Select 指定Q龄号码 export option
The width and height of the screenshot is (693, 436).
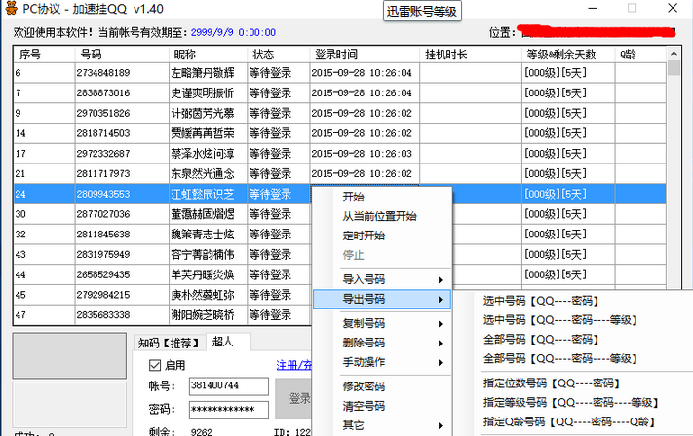[569, 421]
